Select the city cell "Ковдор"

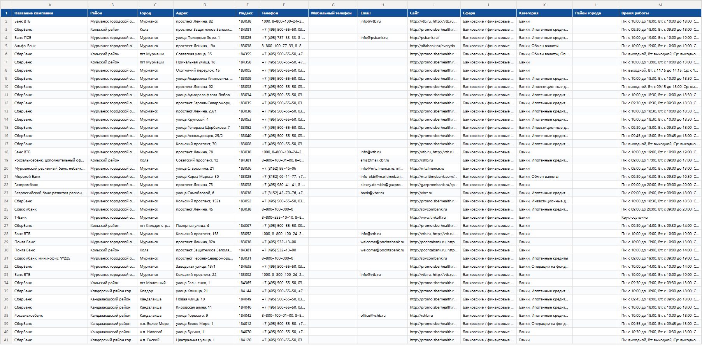(155, 291)
